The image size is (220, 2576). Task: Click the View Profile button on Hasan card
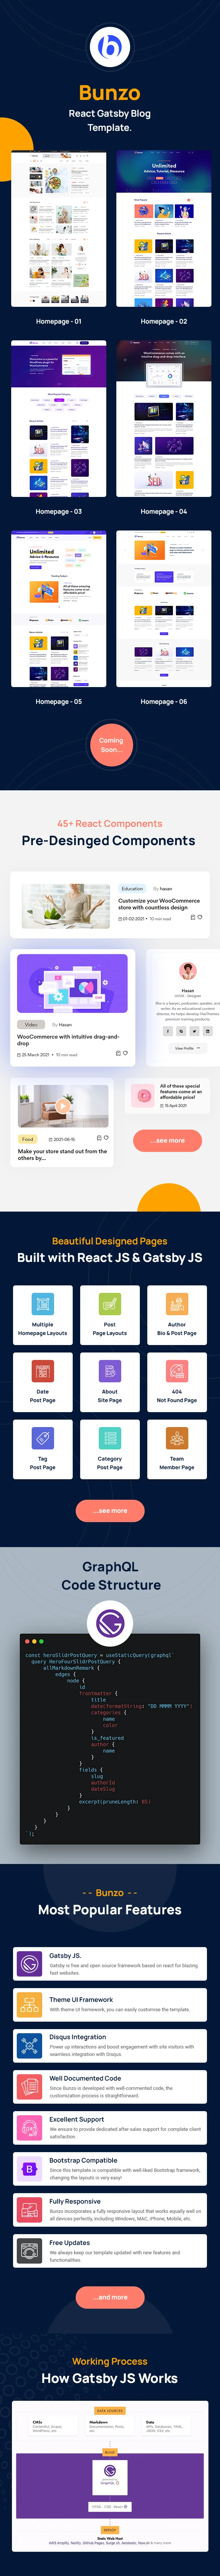tap(187, 1048)
